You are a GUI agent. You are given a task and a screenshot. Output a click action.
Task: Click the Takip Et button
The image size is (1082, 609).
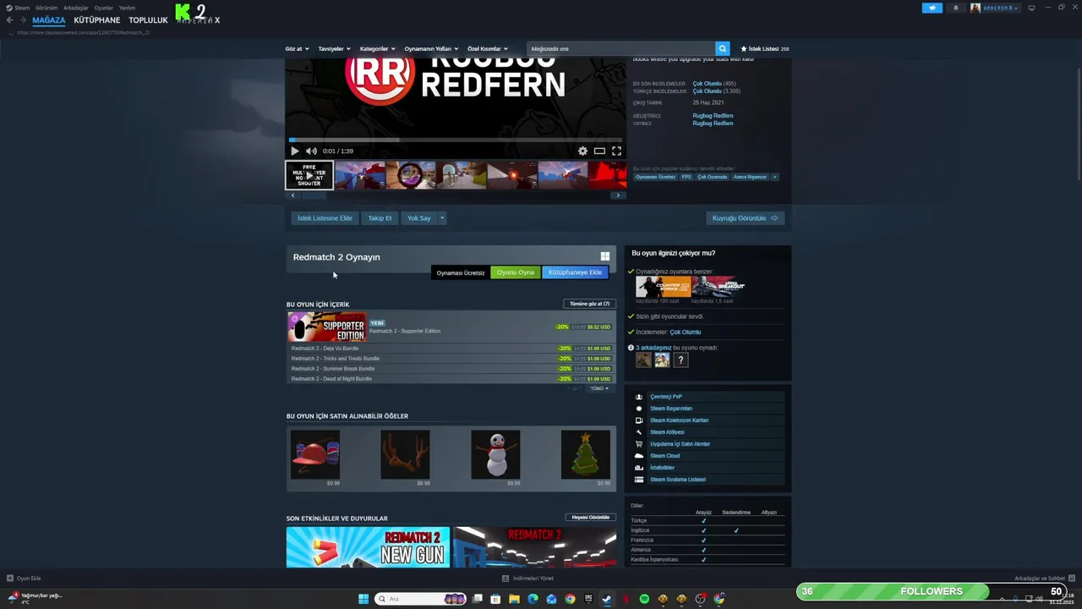pos(380,218)
